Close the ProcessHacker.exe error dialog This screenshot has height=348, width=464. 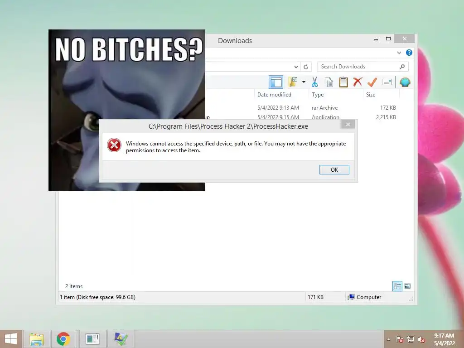[x=348, y=124]
